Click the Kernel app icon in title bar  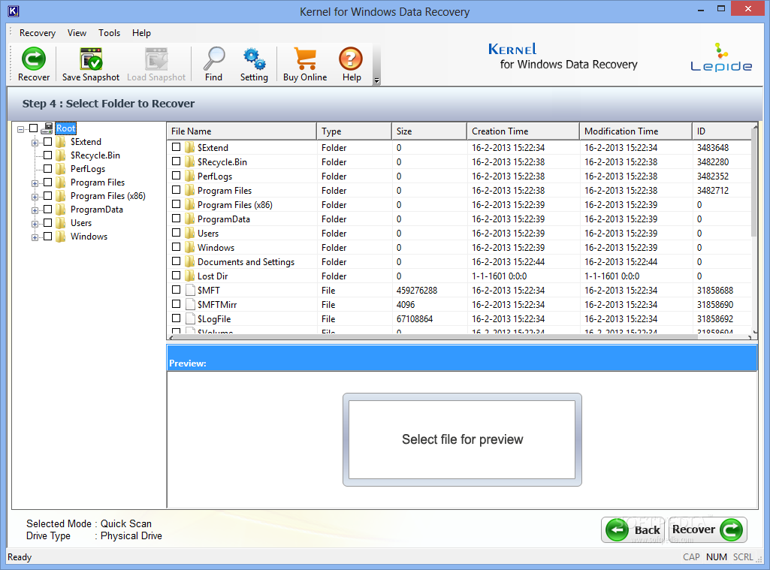point(14,11)
